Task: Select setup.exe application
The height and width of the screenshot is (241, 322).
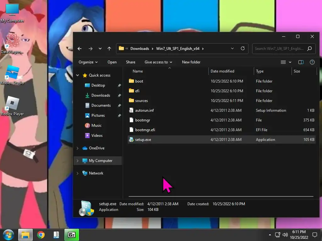Action: coord(221,140)
